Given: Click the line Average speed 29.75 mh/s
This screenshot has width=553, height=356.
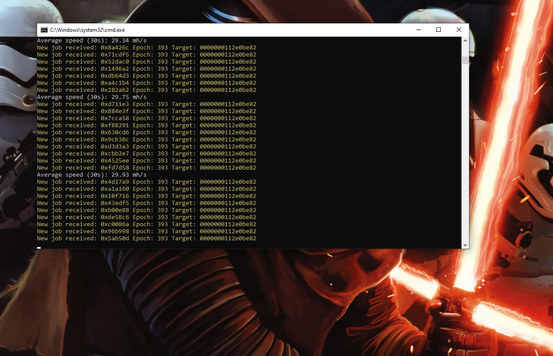Looking at the screenshot, I should pos(92,97).
